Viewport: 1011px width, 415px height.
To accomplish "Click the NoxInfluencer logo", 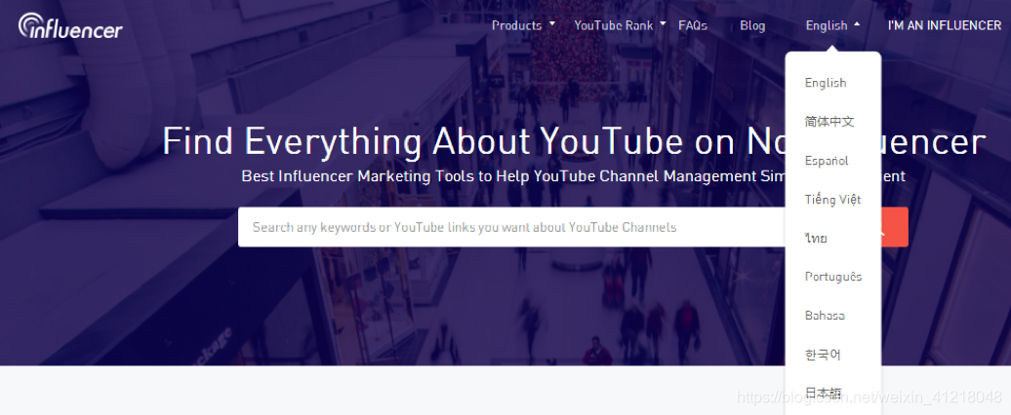I will pyautogui.click(x=70, y=25).
